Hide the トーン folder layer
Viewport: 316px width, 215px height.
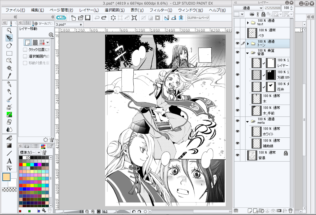pyautogui.click(x=237, y=43)
